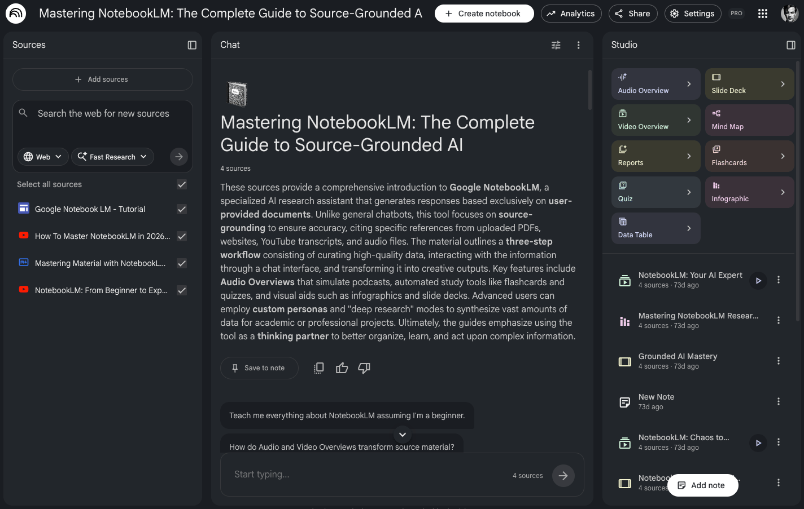Screen dimensions: 804x509
Task: Open Settings
Action: point(693,14)
